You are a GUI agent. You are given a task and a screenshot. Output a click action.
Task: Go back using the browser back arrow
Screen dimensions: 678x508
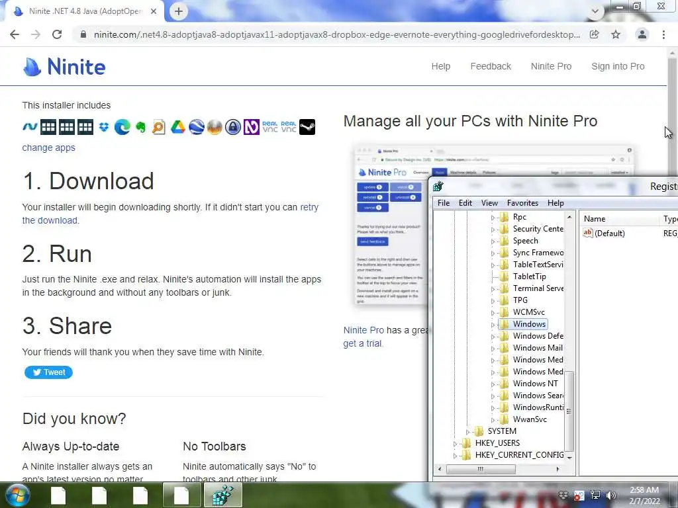click(15, 34)
